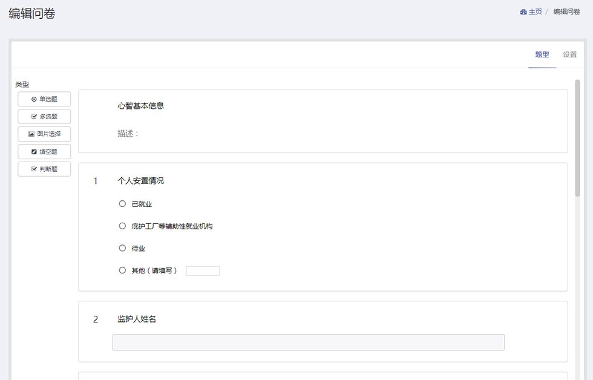This screenshot has width=593, height=380.
Task: Select the 已就业 radio option
Action: pyautogui.click(x=122, y=204)
